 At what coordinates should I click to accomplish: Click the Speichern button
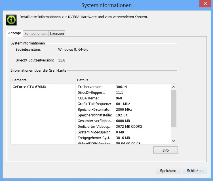coord(168,171)
